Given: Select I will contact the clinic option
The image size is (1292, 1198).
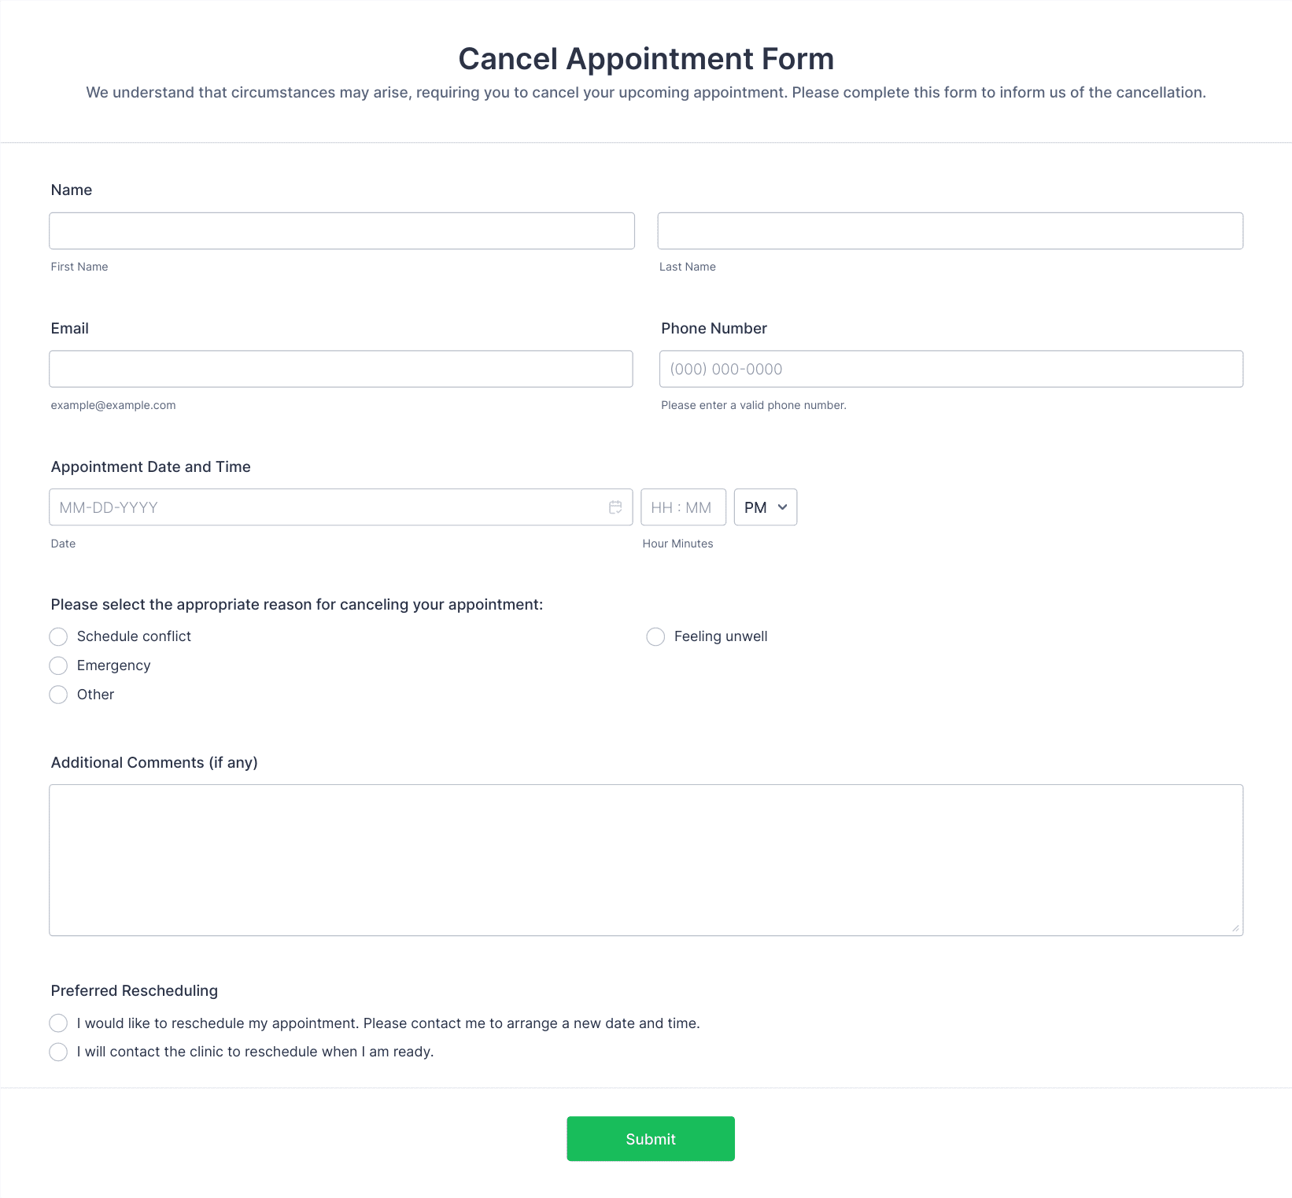Looking at the screenshot, I should 58,1052.
